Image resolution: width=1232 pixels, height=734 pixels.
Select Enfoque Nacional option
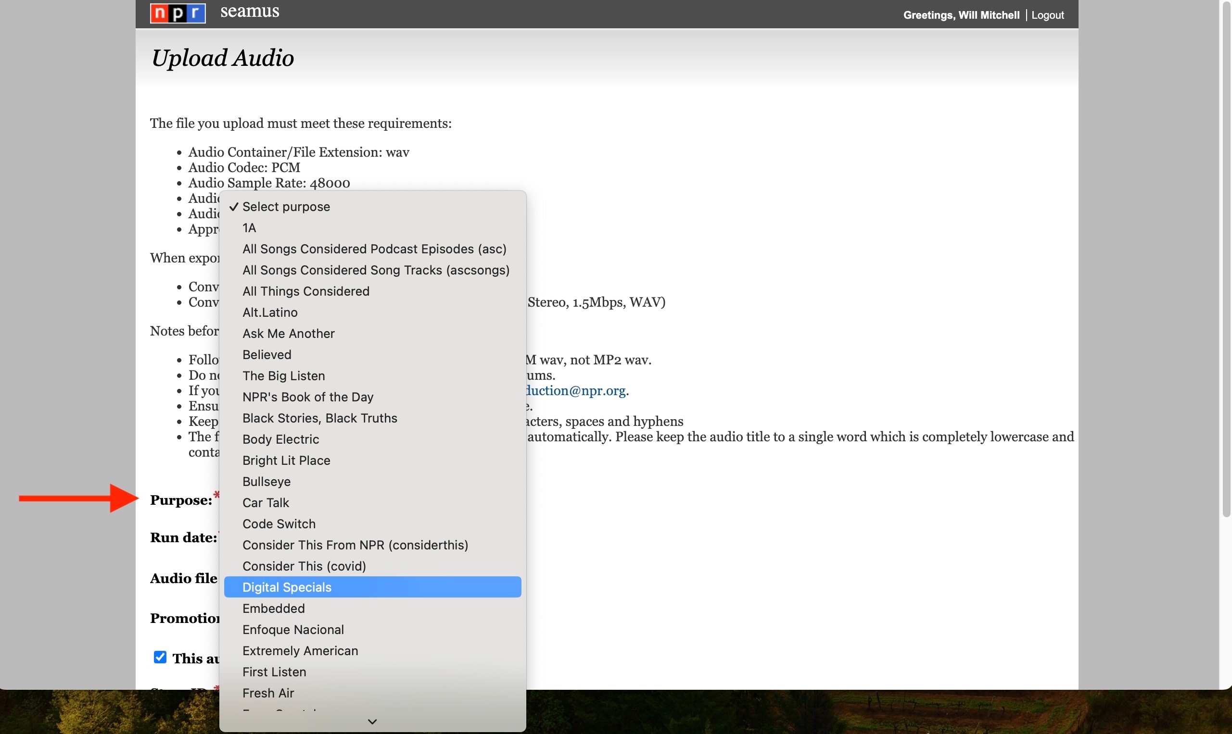372,630
